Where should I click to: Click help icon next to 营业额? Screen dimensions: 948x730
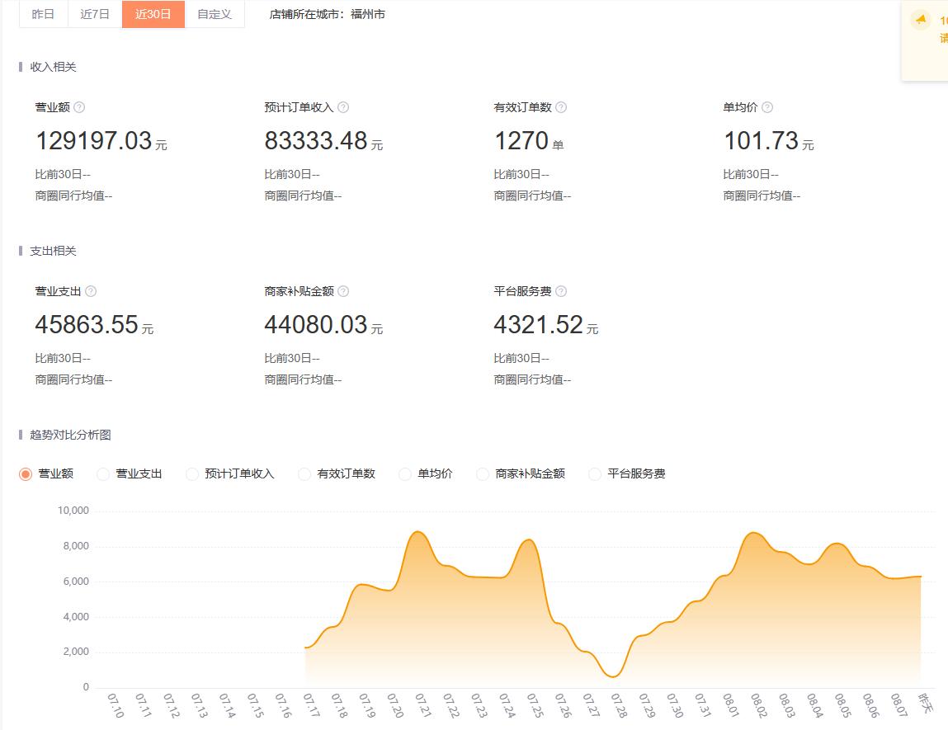(x=79, y=107)
